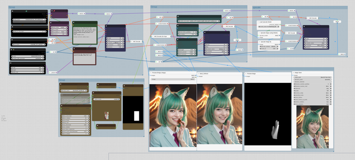
Task: Click the VAE Decode node in upscale group
Action: tap(312, 18)
